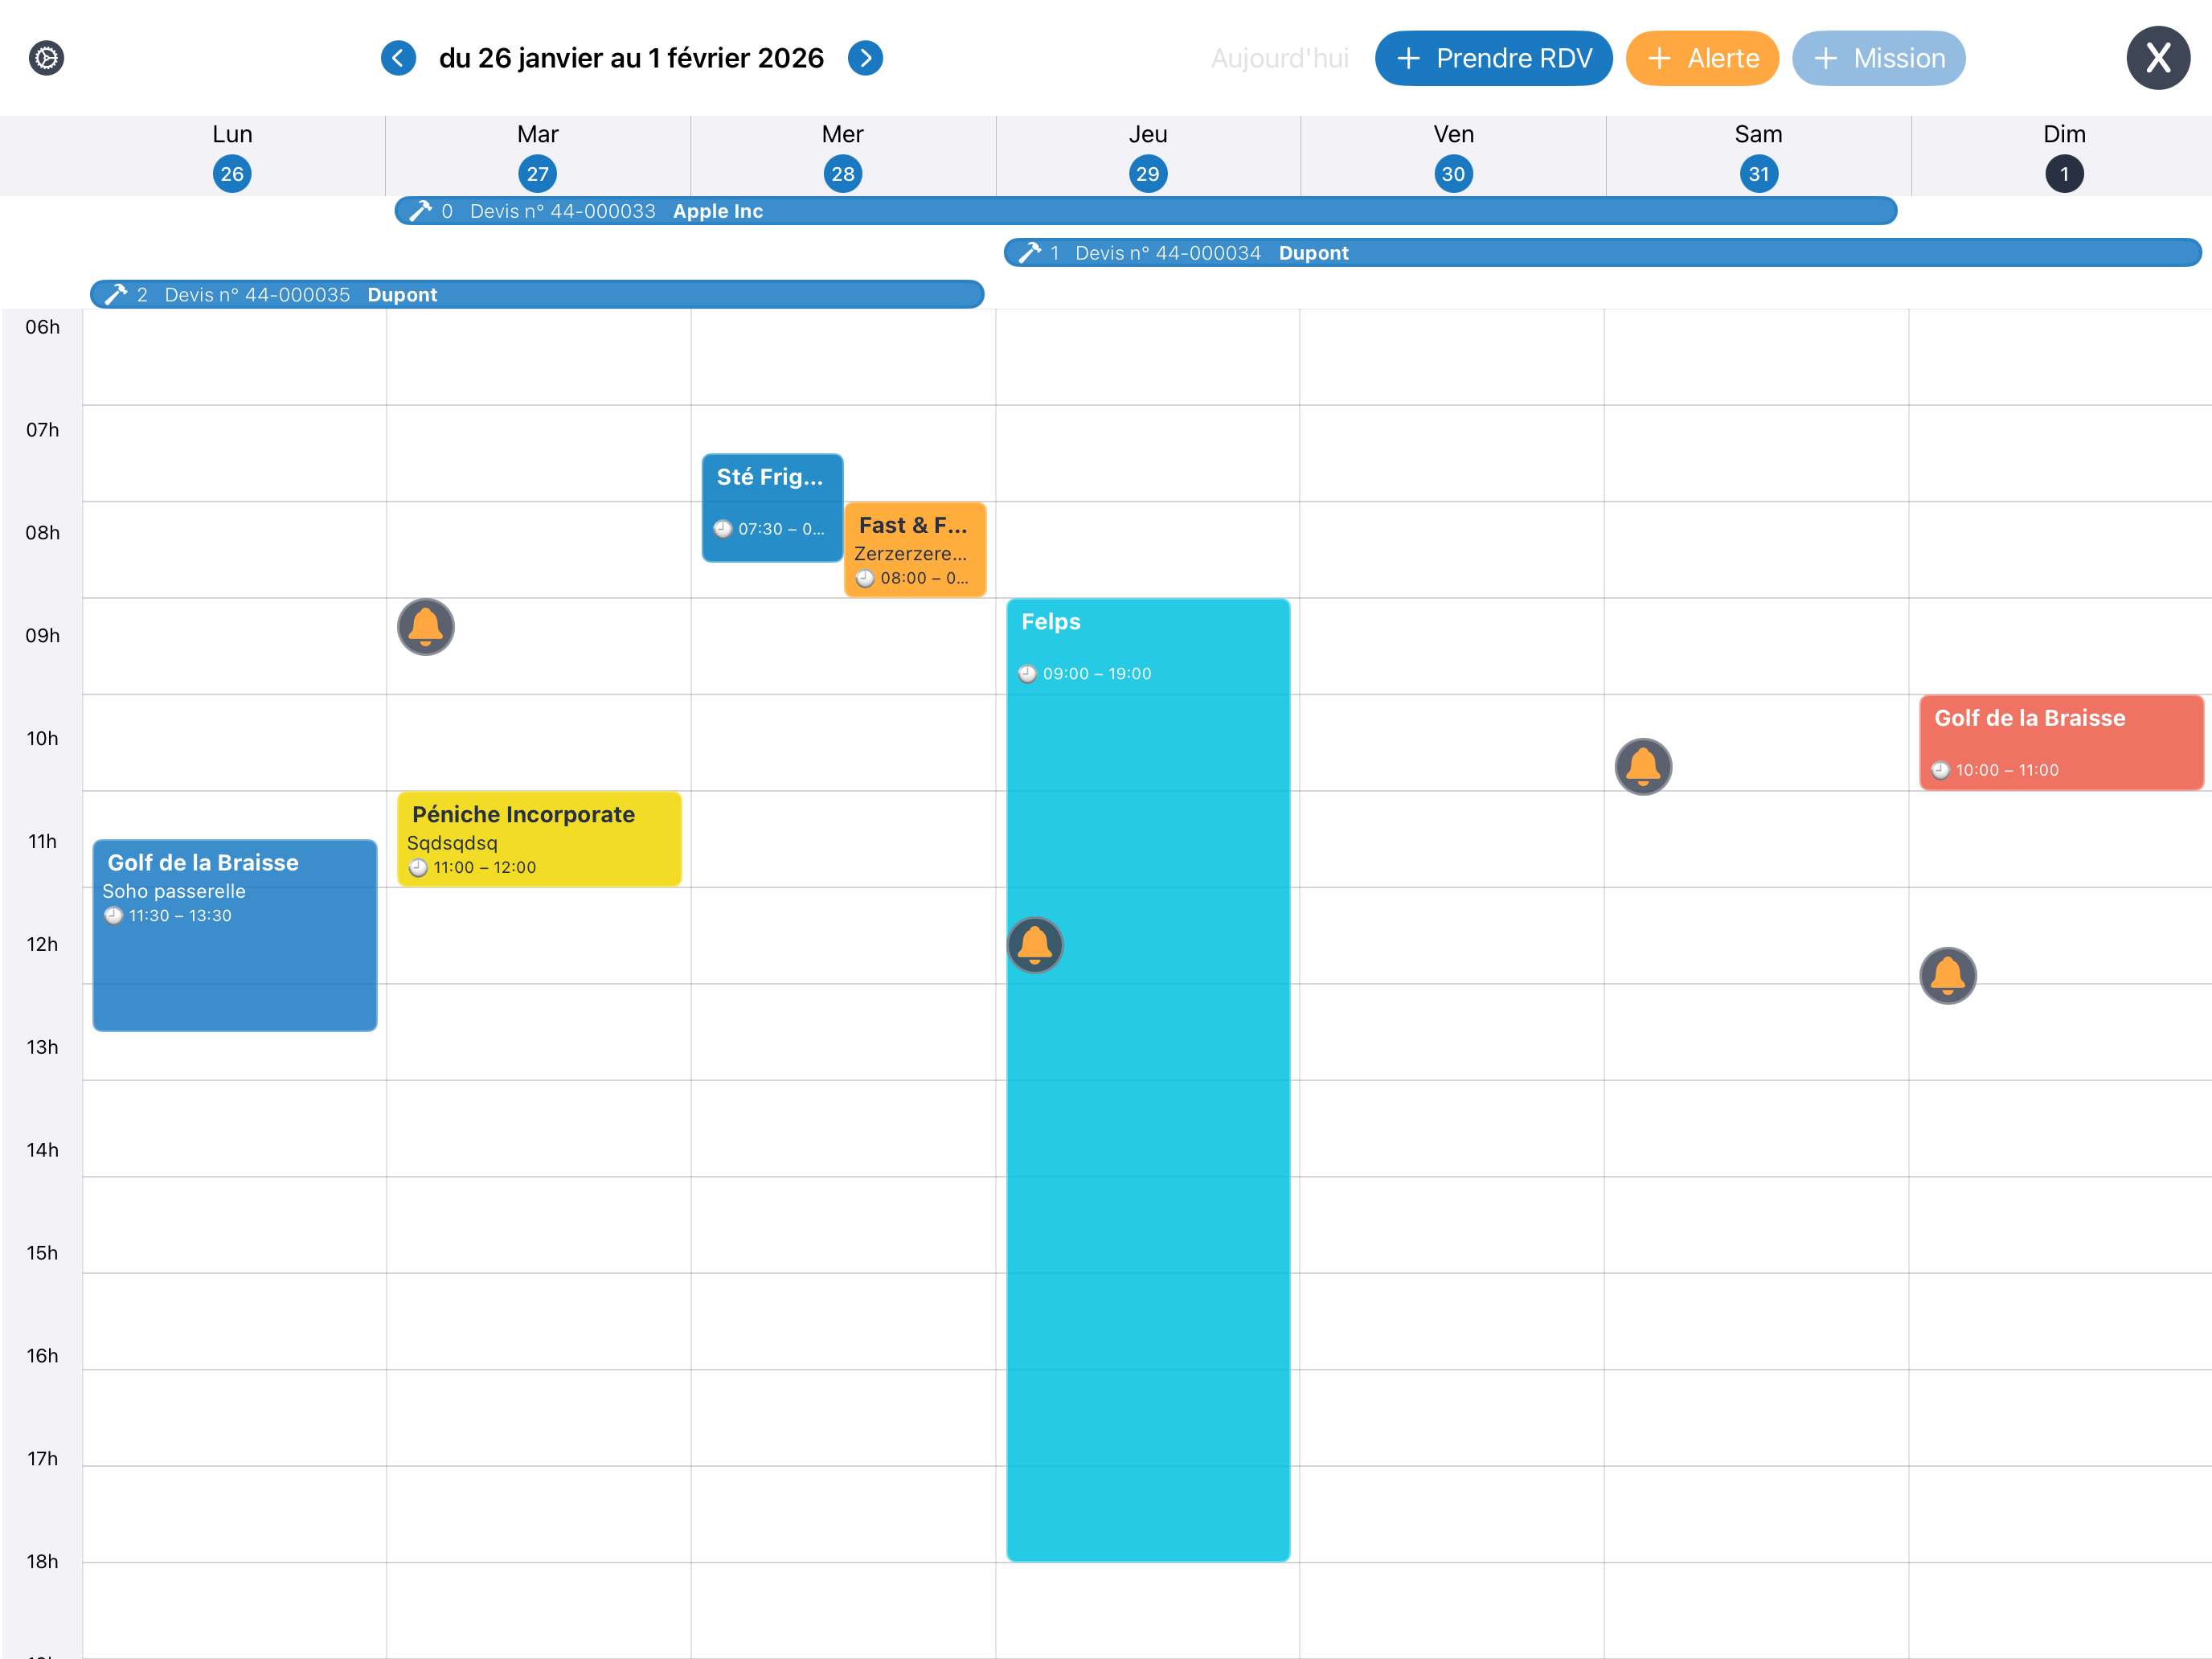This screenshot has width=2212, height=1659.
Task: Click the alert bell inside Felps event
Action: (x=1034, y=945)
